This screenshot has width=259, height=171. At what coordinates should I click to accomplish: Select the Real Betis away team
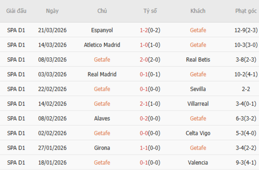tap(198, 60)
